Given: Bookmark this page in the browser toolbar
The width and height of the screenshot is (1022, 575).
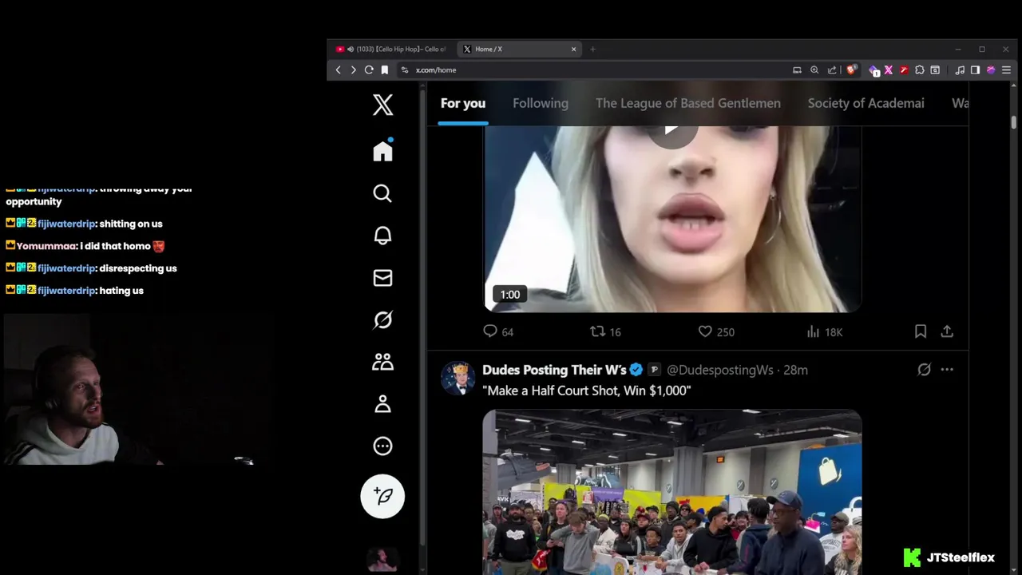Looking at the screenshot, I should 385,70.
